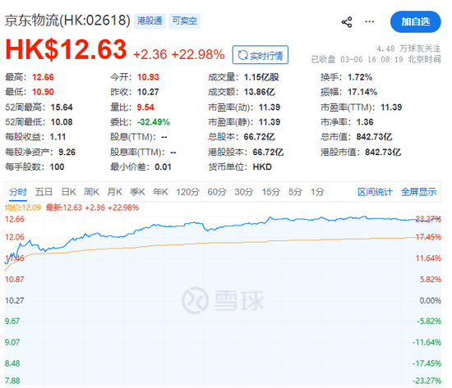
Task: Switch to the 120分 chart tab
Action: [187, 192]
